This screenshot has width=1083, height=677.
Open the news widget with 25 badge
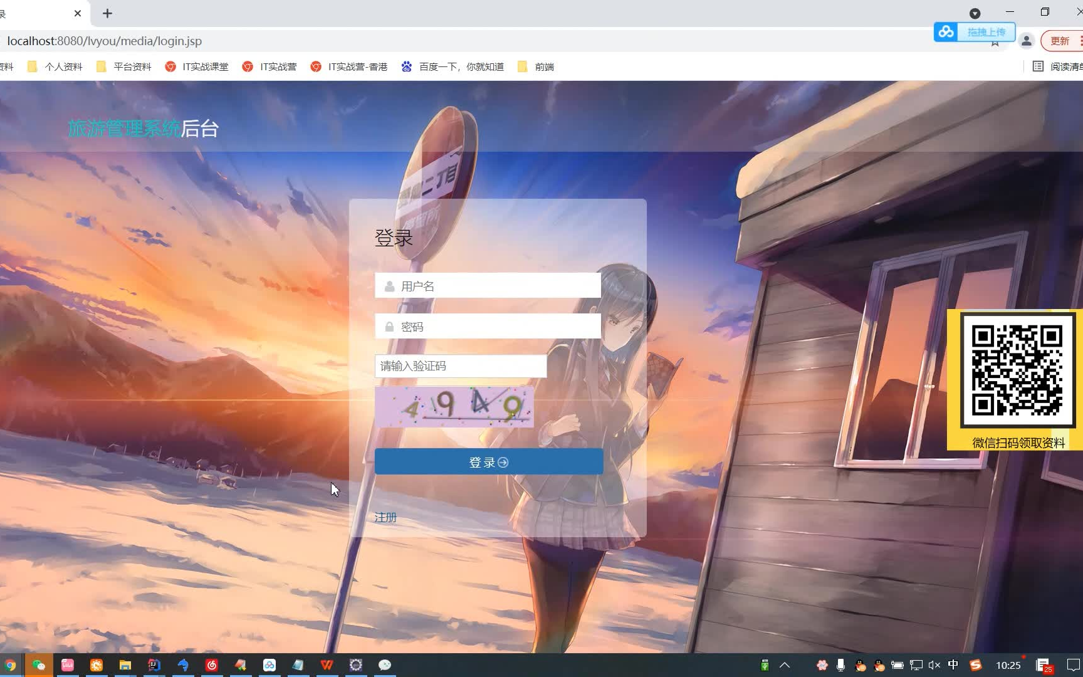[x=1044, y=666]
